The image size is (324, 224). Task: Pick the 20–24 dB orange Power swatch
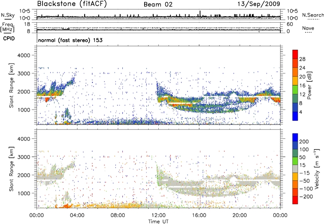tap(295, 72)
